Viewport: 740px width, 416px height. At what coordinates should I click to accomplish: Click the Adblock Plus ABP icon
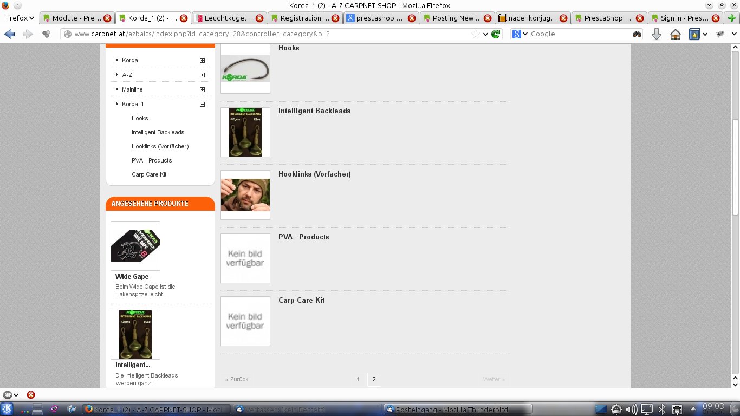point(8,395)
